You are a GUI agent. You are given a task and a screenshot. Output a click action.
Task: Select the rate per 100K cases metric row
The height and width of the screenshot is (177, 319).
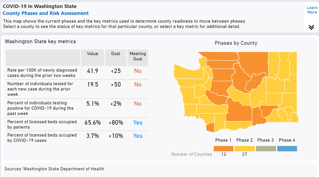(43, 72)
